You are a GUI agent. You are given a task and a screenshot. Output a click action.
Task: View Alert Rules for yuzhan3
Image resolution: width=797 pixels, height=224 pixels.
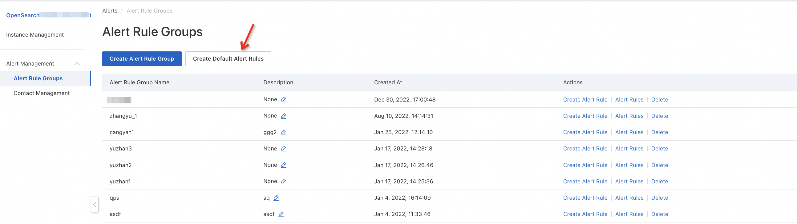[629, 149]
